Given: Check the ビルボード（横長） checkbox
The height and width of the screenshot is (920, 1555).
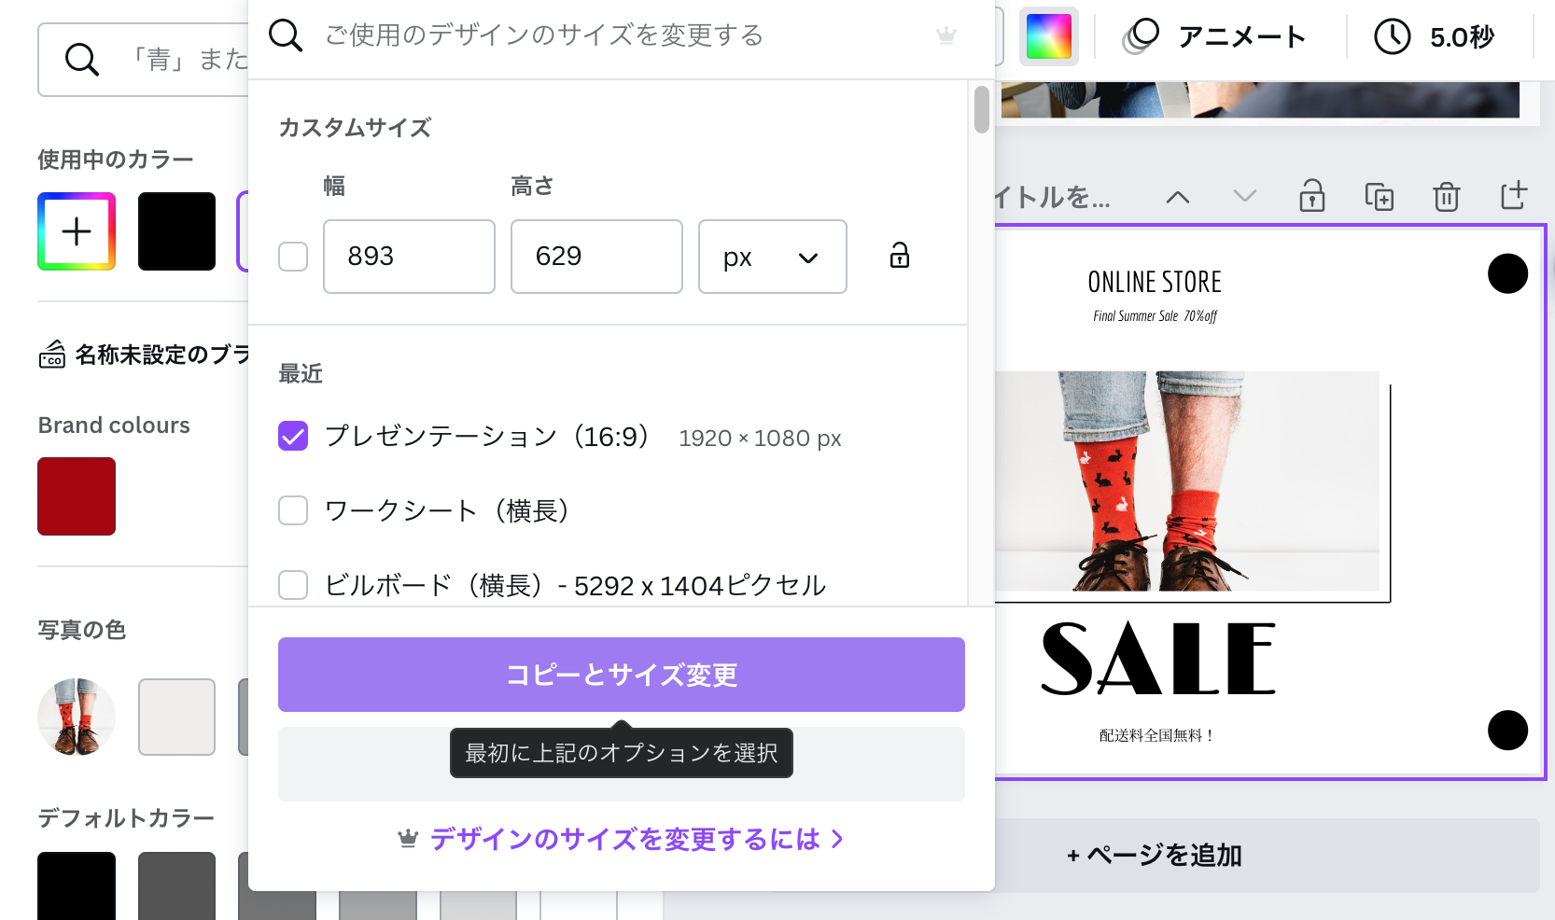Looking at the screenshot, I should (x=293, y=585).
